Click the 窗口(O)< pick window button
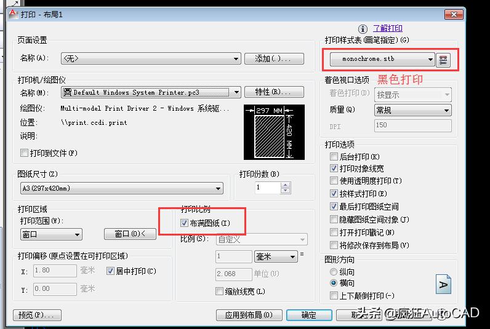This screenshot has width=490, height=329. click(130, 234)
